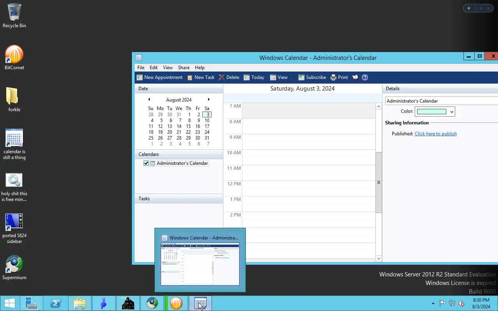The width and height of the screenshot is (498, 311).
Task: Click the mint green color swatch
Action: pos(431,112)
